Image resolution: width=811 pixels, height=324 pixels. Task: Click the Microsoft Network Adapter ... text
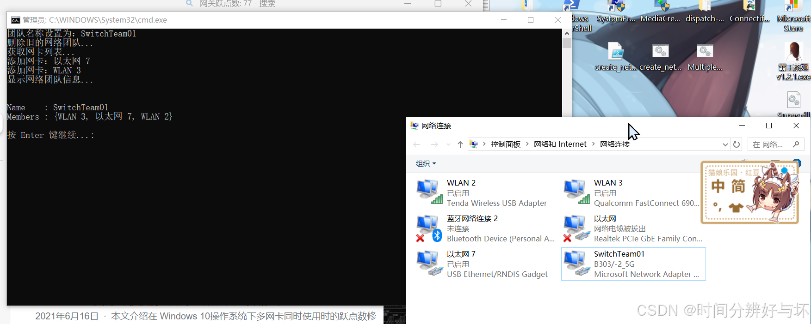click(646, 274)
